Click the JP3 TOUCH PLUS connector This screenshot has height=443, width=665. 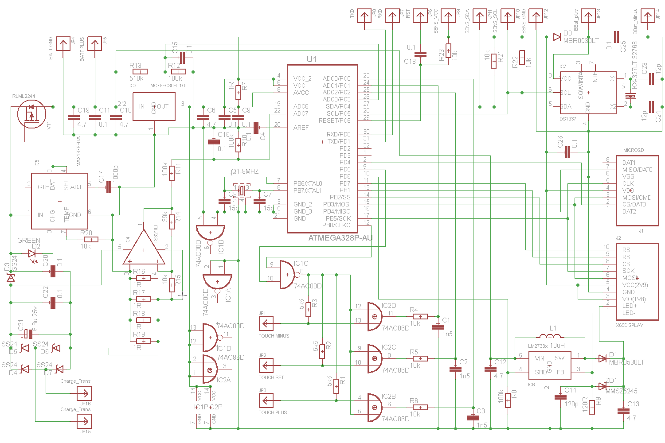pos(266,400)
